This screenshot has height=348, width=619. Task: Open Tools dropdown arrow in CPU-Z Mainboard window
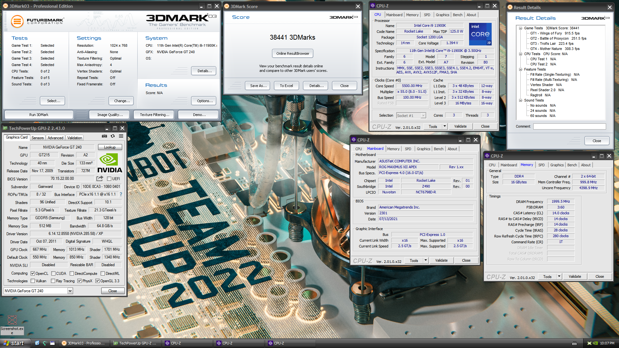tap(426, 260)
